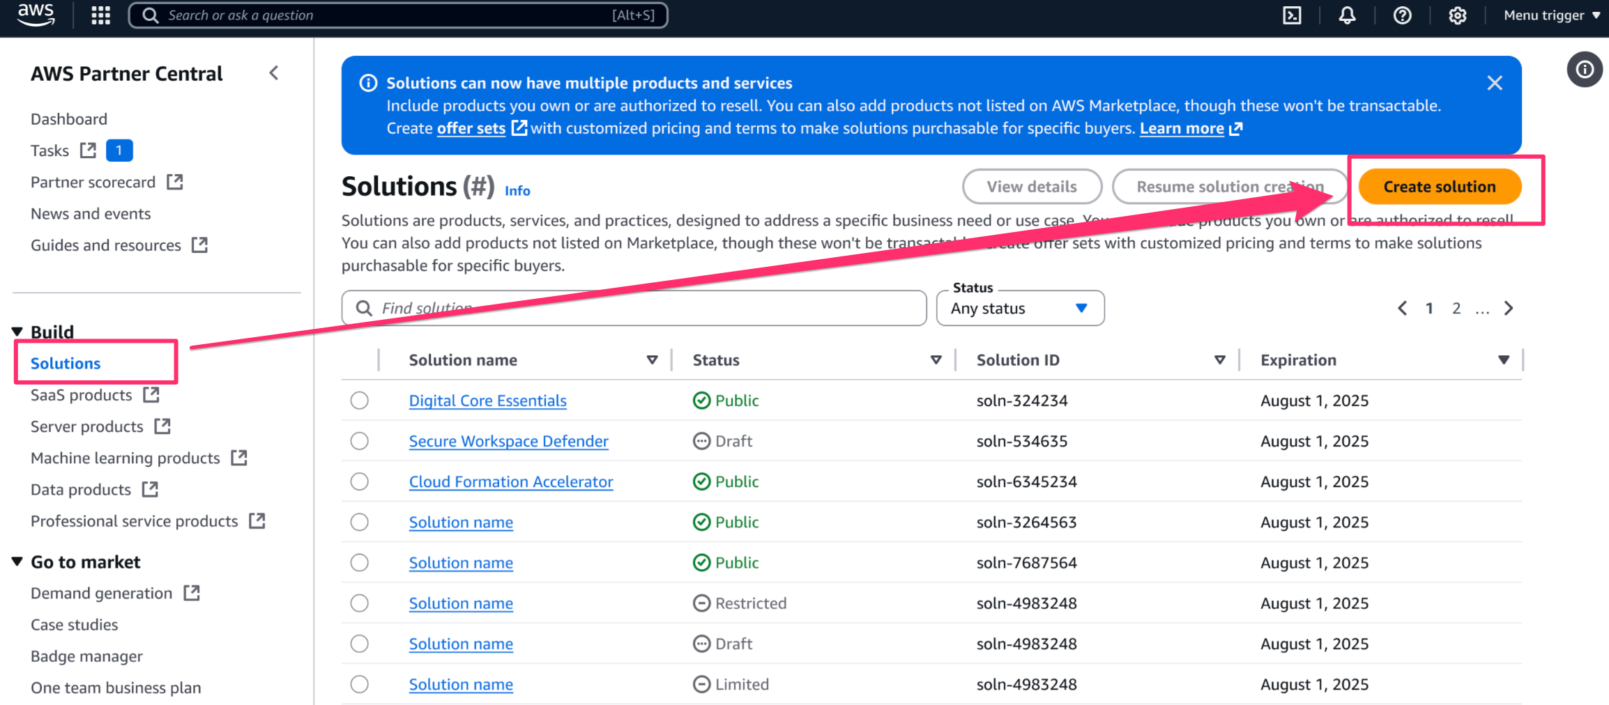Screen dimensions: 1609x705
Task: Click the Create solution button
Action: pyautogui.click(x=1439, y=187)
